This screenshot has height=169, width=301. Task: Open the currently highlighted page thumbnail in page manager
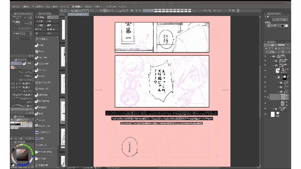pyautogui.click(x=63, y=111)
